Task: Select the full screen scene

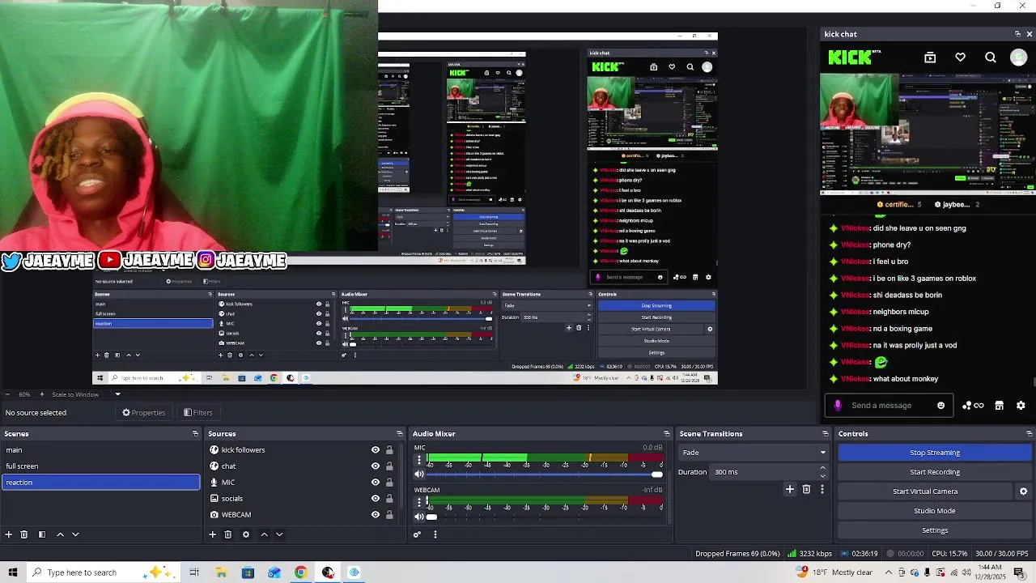Action: pyautogui.click(x=100, y=466)
